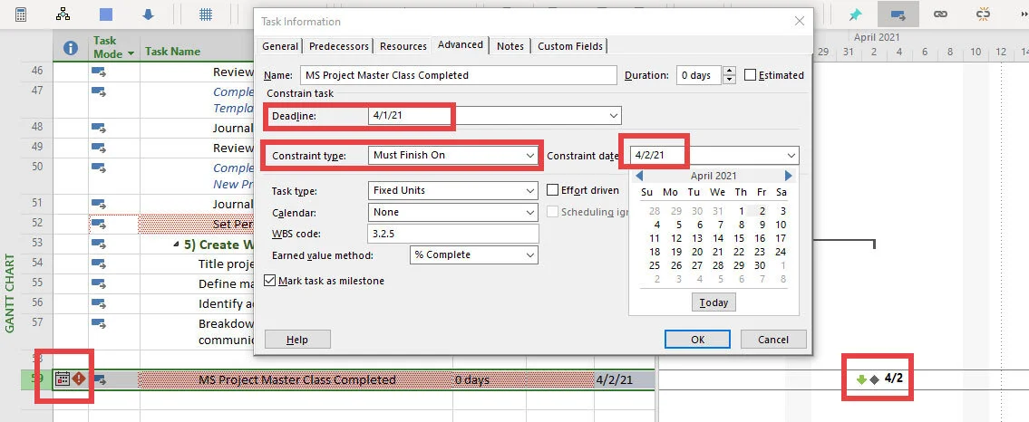
Task: Pick April 30 in the calendar
Action: (x=760, y=265)
